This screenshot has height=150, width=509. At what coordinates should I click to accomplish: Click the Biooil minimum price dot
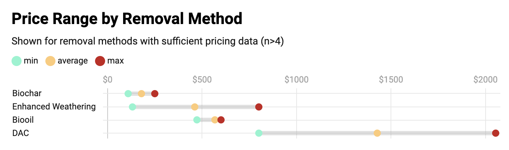click(x=197, y=120)
